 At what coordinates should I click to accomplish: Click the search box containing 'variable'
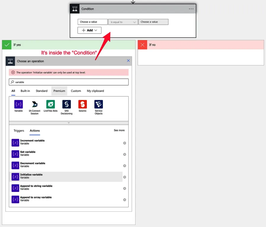pos(69,82)
